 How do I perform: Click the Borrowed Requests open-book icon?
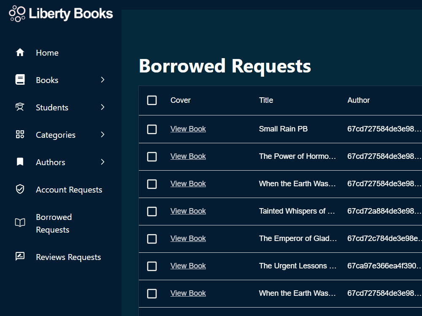(x=20, y=223)
